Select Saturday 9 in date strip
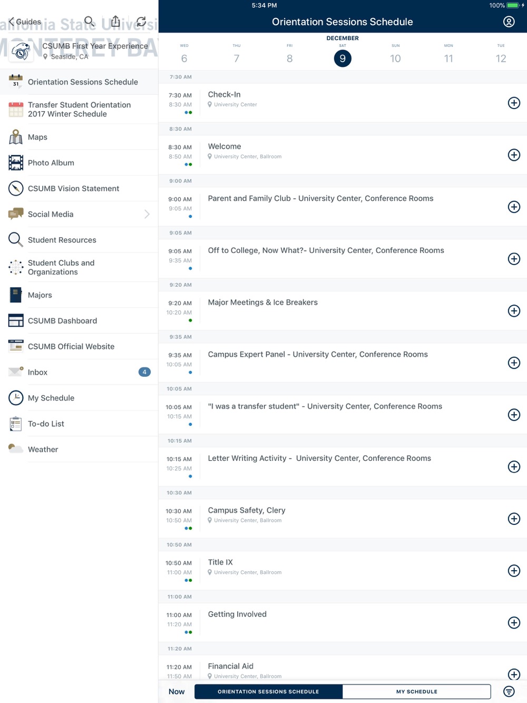This screenshot has height=703, width=527. 343,58
